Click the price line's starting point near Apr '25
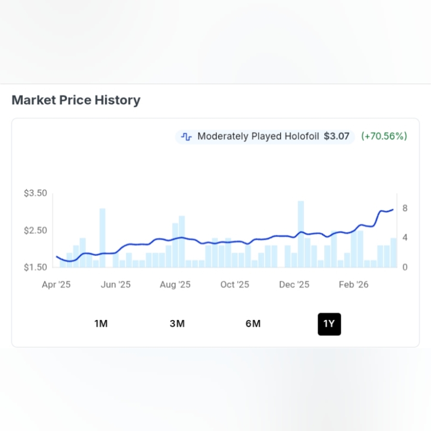Image resolution: width=431 pixels, height=431 pixels. 56,256
